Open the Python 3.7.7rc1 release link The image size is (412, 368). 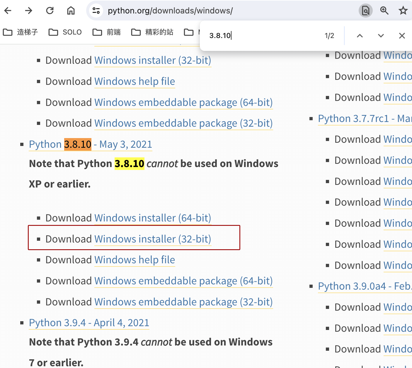[x=365, y=119]
